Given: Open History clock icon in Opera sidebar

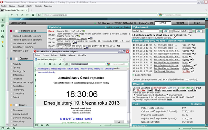Looking at the screenshot, I should pyautogui.click(x=2, y=37).
